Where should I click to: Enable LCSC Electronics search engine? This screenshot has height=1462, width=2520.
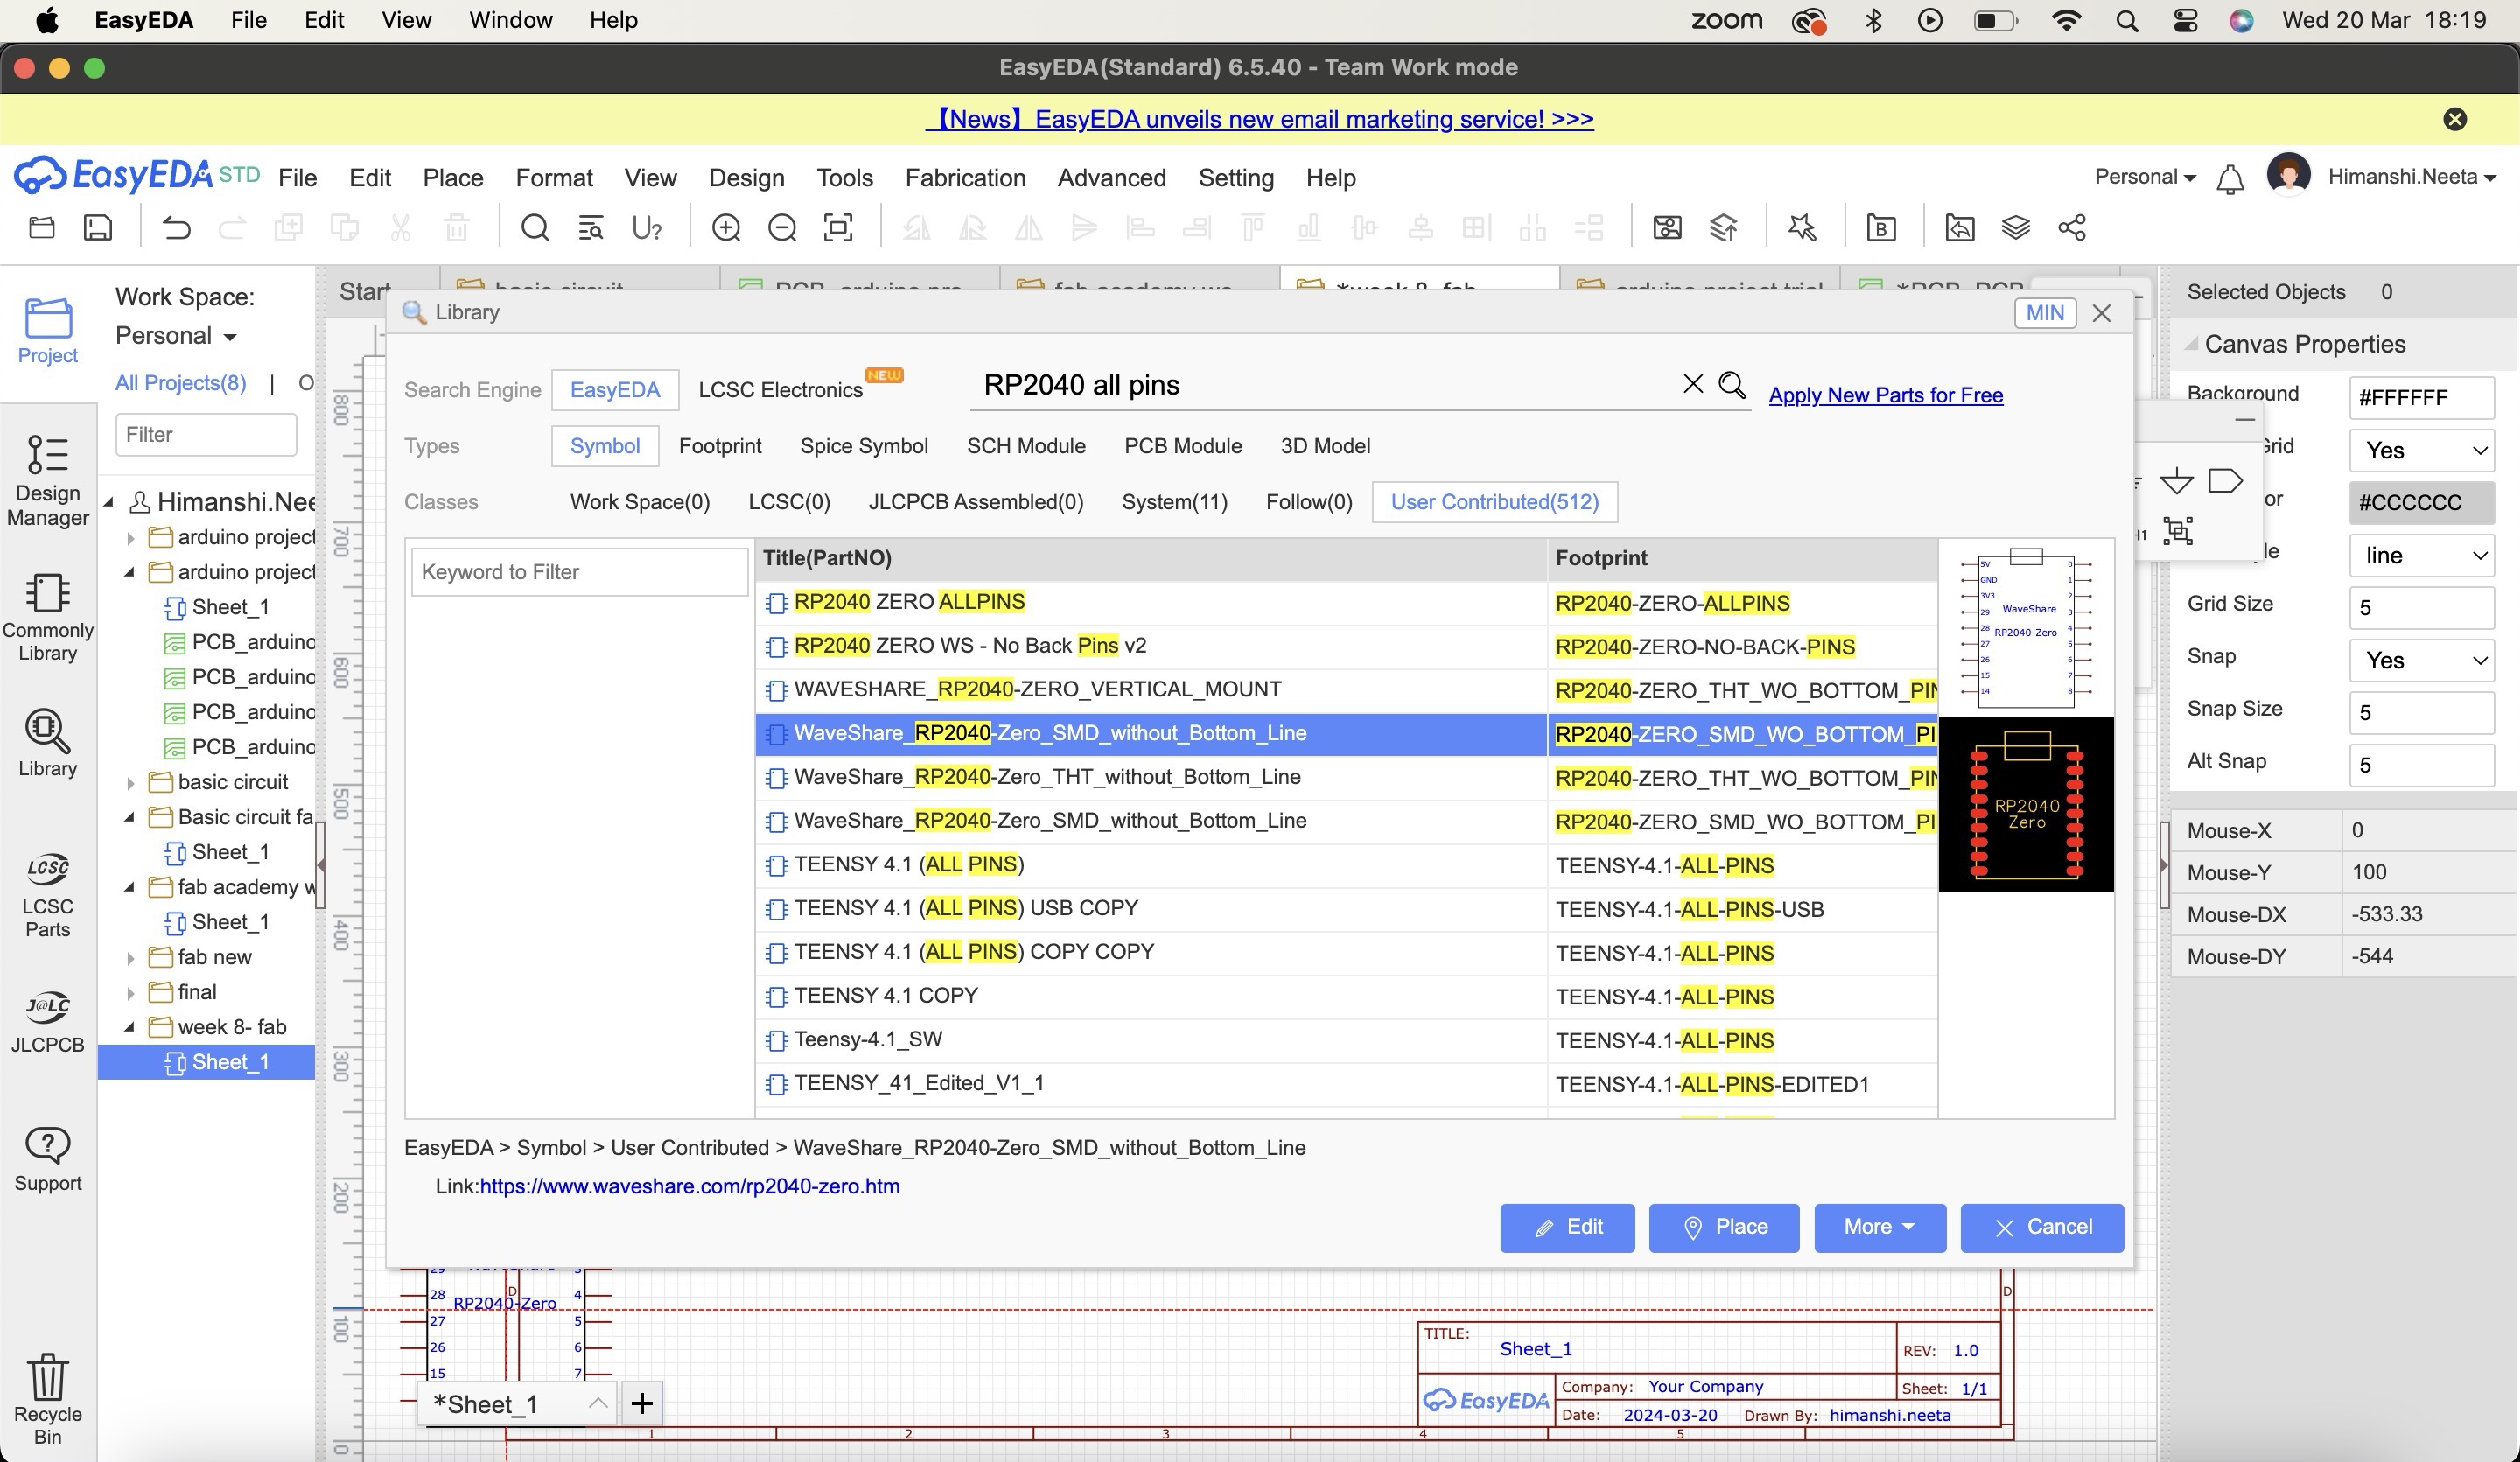[780, 388]
